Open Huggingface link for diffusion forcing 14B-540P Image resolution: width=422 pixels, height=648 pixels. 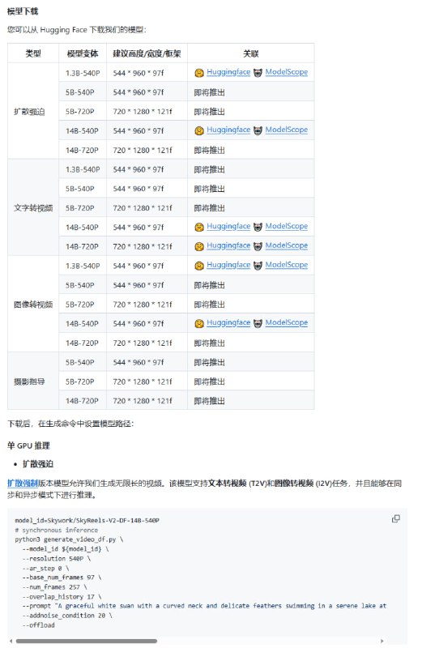228,130
